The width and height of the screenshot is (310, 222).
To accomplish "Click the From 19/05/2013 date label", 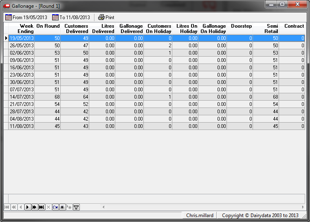I will click(30, 18).
